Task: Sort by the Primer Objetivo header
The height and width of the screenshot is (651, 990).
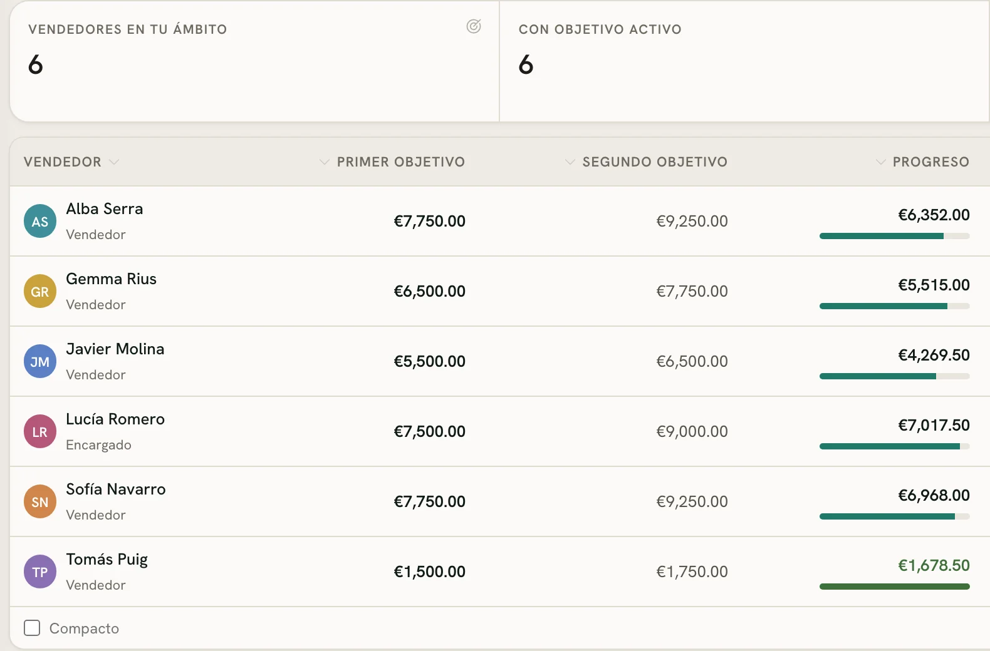Action: pos(401,161)
